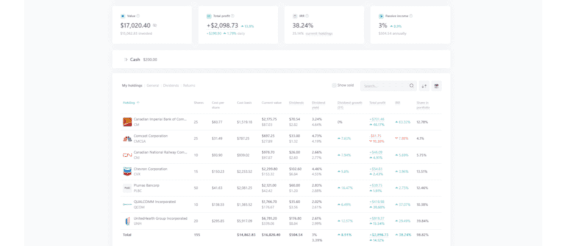Sort by the Dividend yield header

[x=318, y=105]
